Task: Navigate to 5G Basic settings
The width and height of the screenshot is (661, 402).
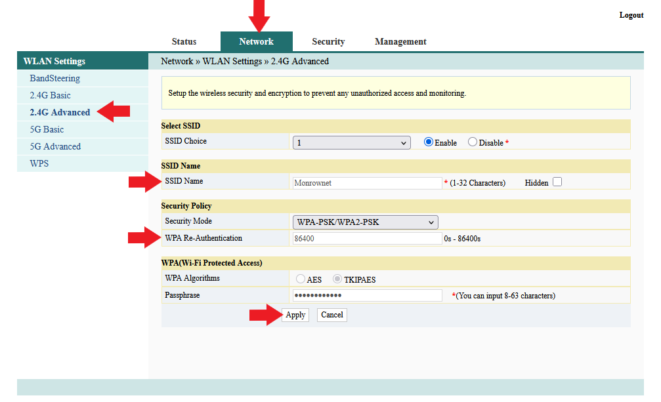Action: 47,130
